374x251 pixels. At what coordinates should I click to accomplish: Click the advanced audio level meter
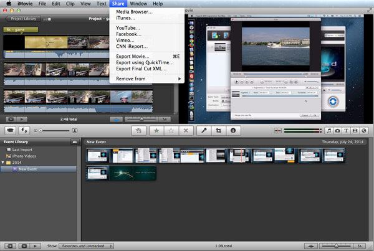tap(302, 131)
